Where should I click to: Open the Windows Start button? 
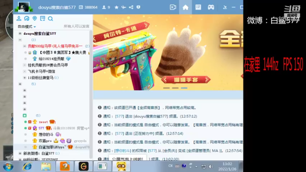pyautogui.click(x=8, y=167)
